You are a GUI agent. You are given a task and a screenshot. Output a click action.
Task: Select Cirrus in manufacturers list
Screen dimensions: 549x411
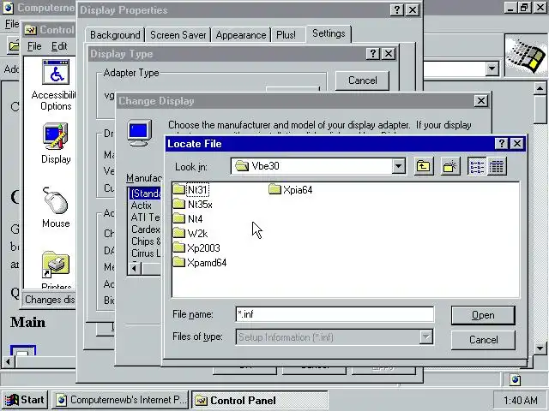(x=145, y=253)
